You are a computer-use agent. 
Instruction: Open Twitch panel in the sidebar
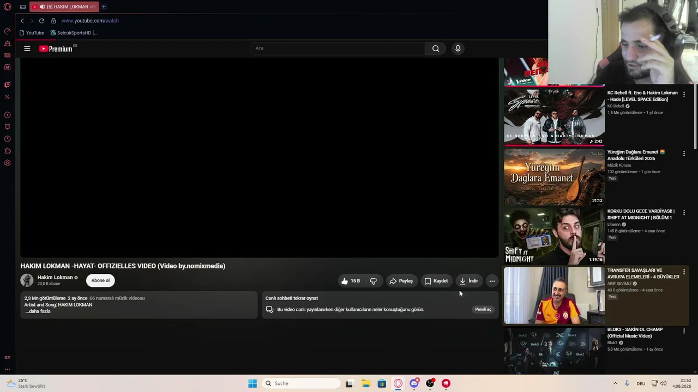tap(8, 85)
